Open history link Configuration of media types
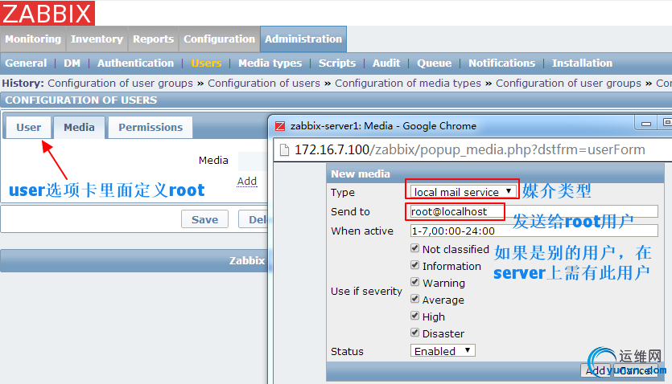 click(408, 84)
